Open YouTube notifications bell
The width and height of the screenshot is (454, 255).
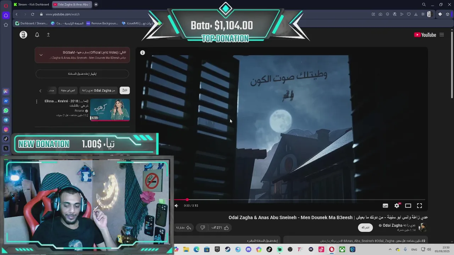pos(37,35)
